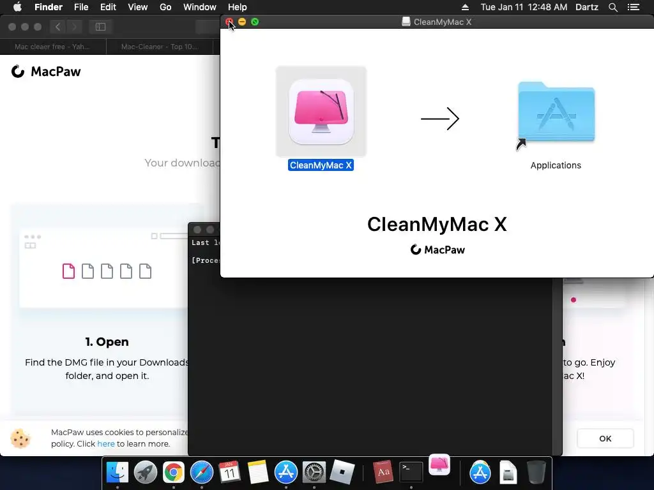Click the Terminal window's close button
654x490 pixels.
(x=197, y=230)
